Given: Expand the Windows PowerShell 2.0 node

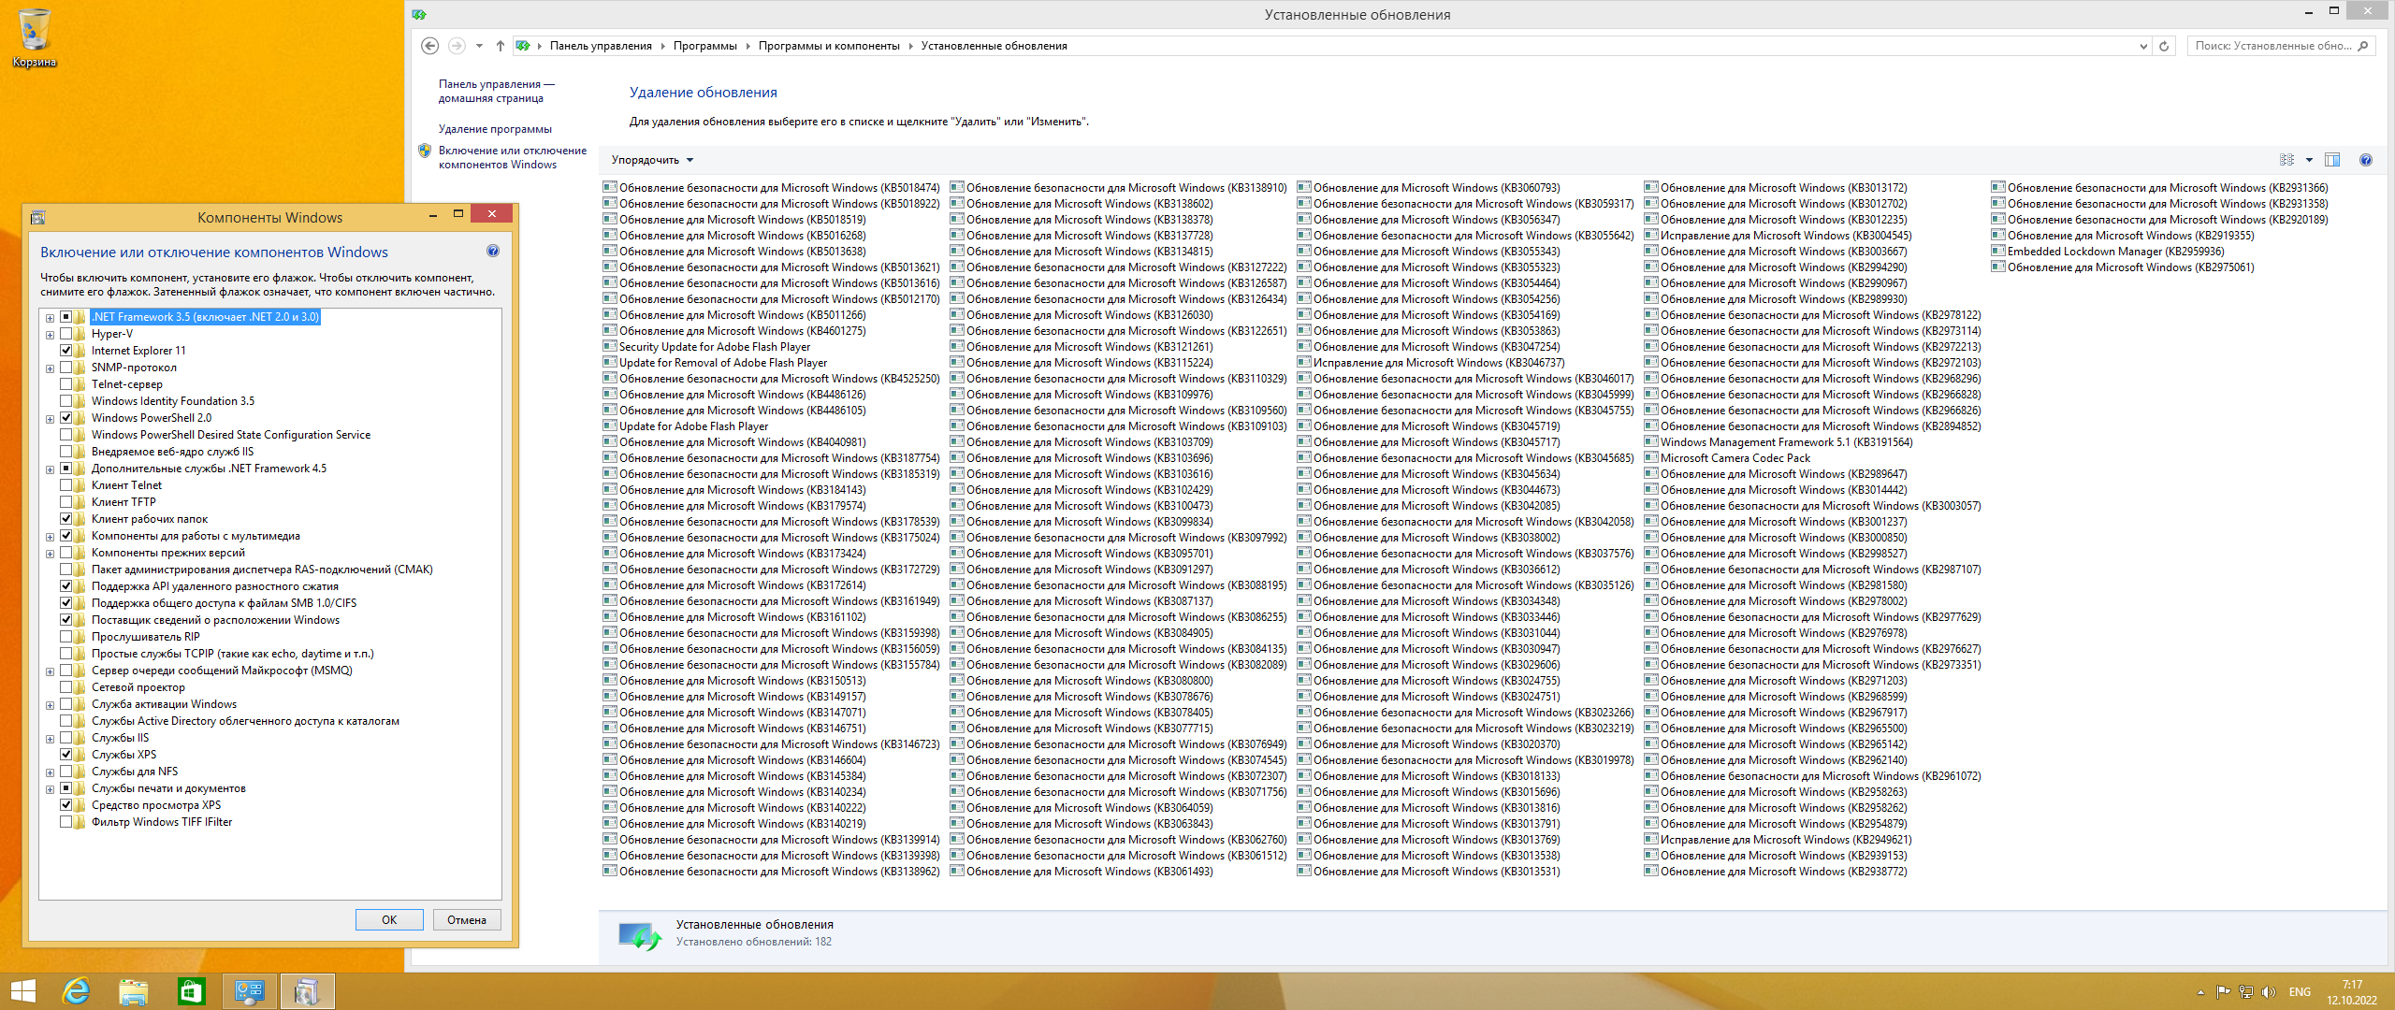Looking at the screenshot, I should (50, 419).
